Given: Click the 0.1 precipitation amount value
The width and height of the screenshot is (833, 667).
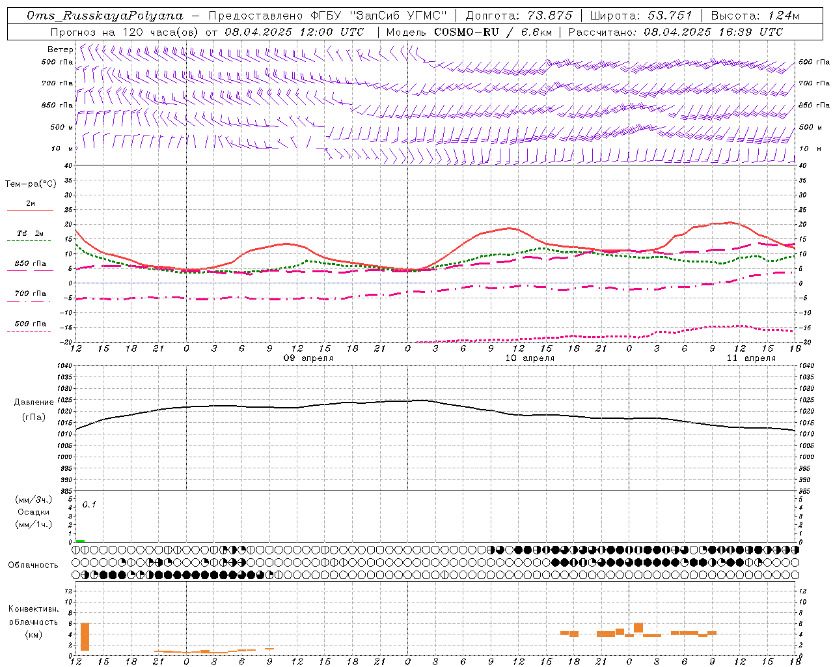Looking at the screenshot, I should [x=89, y=504].
